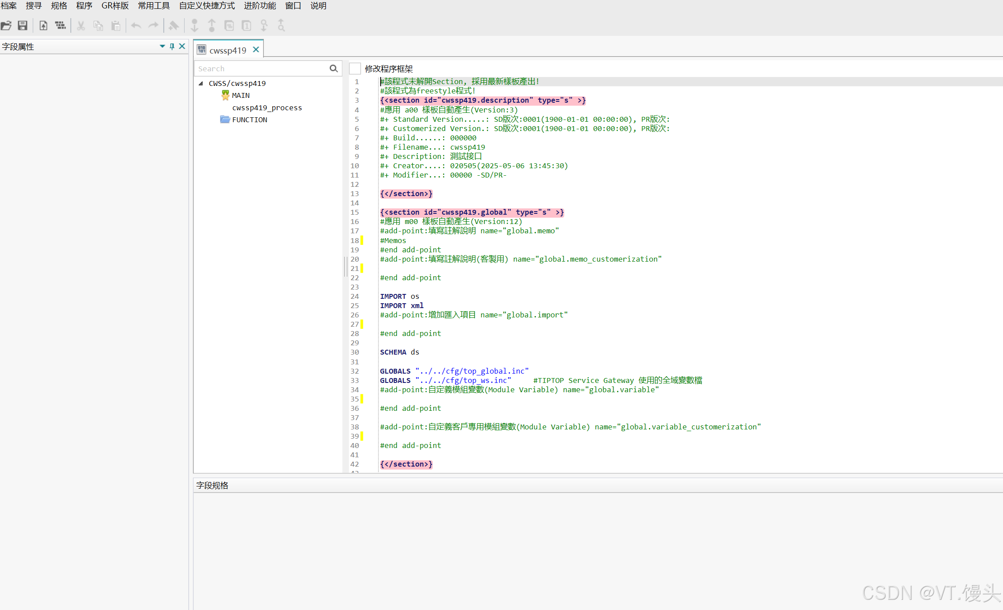The width and height of the screenshot is (1003, 610).
Task: Switch to the cwssp419 tab
Action: pyautogui.click(x=228, y=50)
